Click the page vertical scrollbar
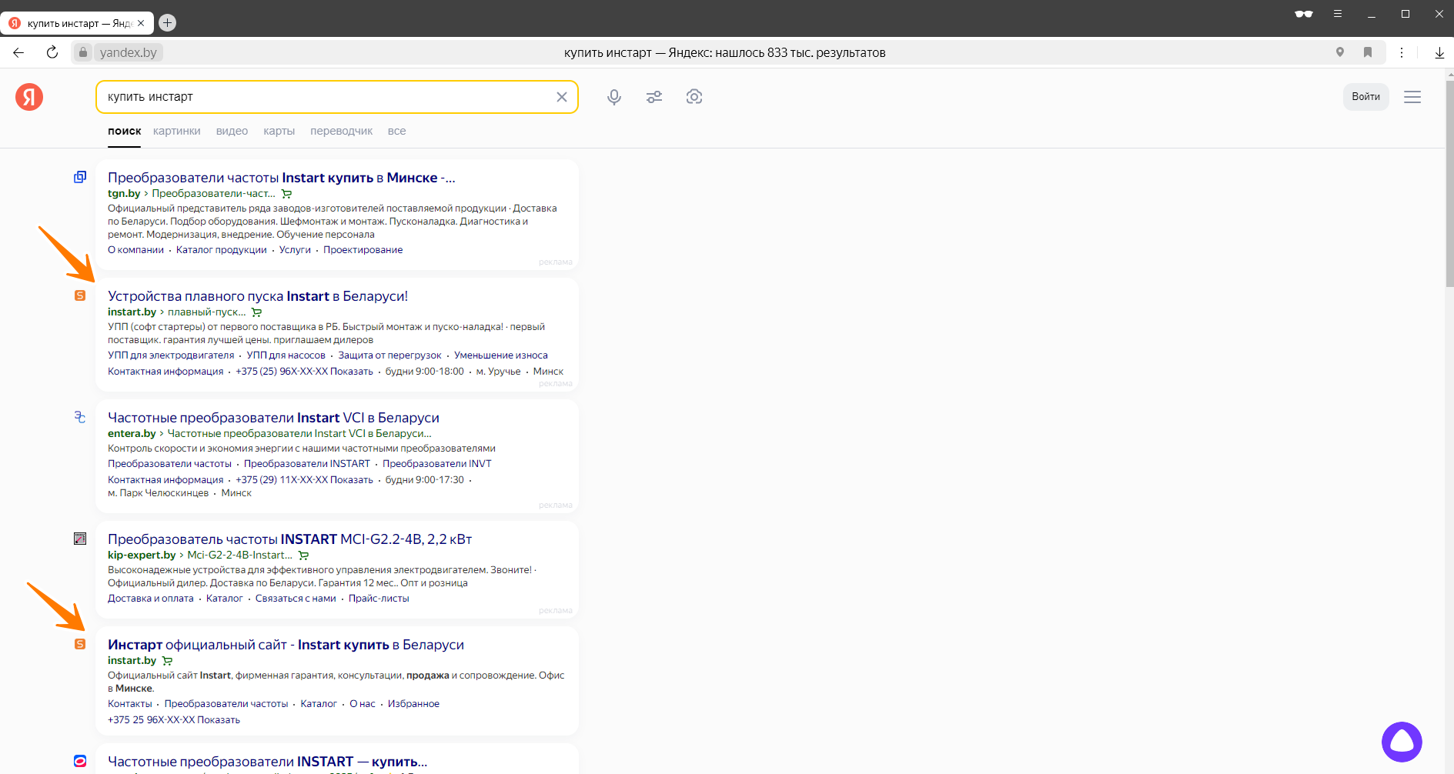 click(1449, 185)
